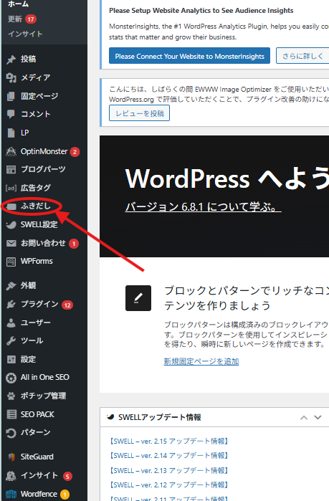Click the プラグイン update badge 12

pos(67,305)
